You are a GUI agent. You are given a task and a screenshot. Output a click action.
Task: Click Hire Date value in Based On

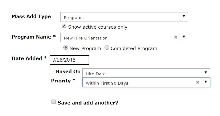[x=95, y=74]
